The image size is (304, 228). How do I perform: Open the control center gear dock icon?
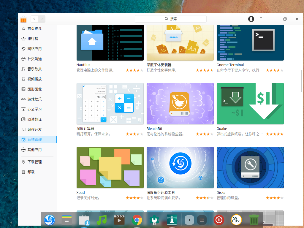click(154, 220)
